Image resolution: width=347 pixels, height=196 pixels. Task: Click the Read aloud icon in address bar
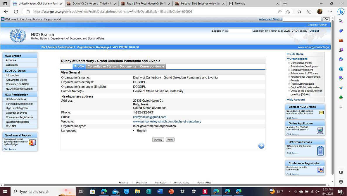click(x=280, y=11)
